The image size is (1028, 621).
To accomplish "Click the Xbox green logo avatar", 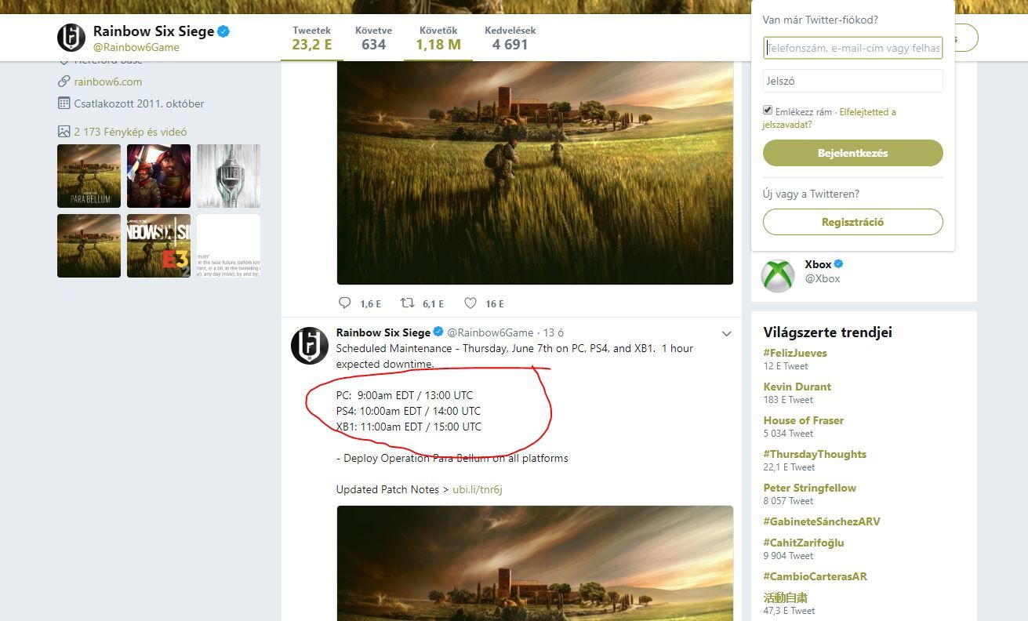I will coord(778,275).
